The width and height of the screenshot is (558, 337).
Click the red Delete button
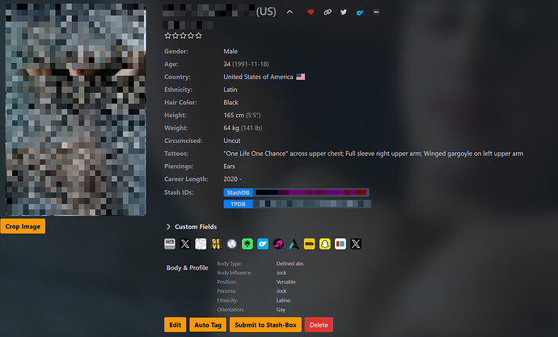coord(319,324)
